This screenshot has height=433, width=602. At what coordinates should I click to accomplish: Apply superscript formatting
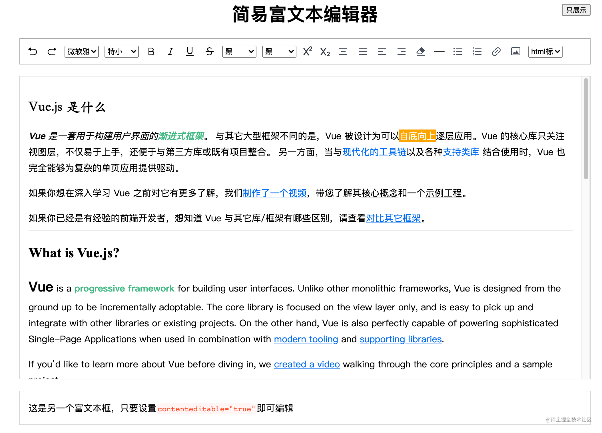pyautogui.click(x=307, y=51)
